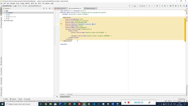The image size is (188, 106).
Task: Click the Search Everywhere magnifier icon
Action: tap(184, 6)
